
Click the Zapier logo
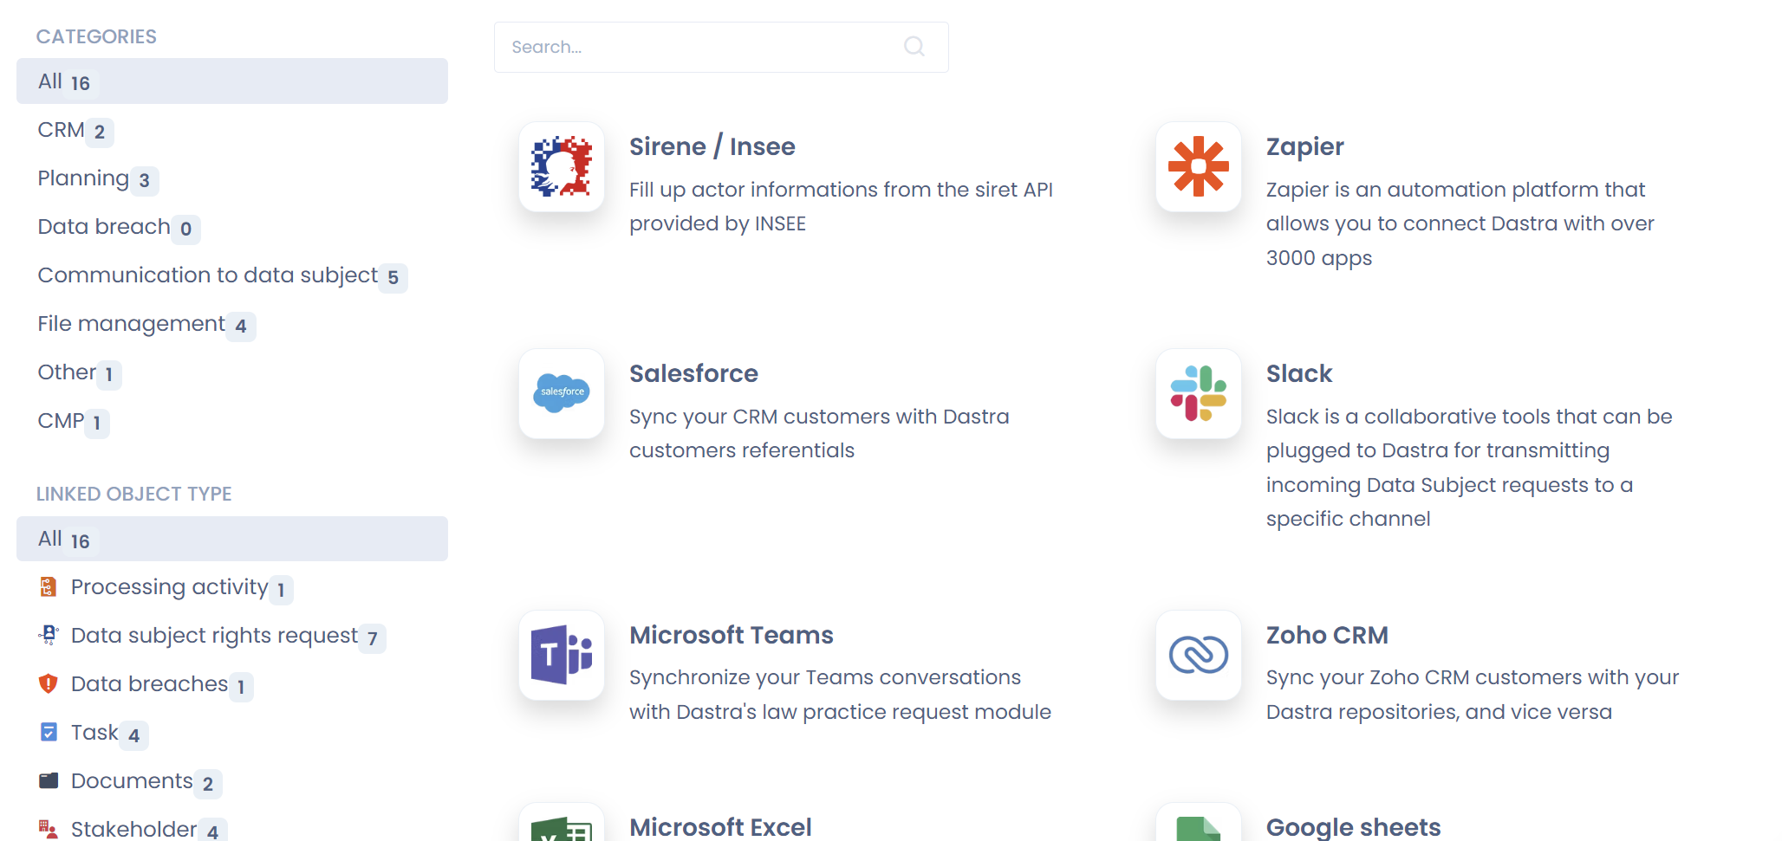(x=1199, y=167)
